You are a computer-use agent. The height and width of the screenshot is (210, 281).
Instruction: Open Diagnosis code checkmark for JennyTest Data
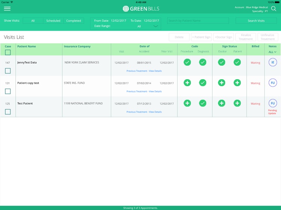point(202,62)
